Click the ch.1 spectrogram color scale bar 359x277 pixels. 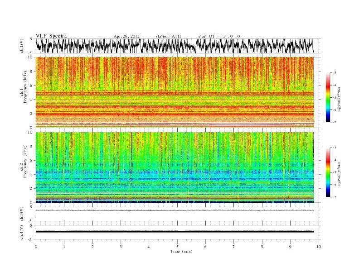coord(328,98)
